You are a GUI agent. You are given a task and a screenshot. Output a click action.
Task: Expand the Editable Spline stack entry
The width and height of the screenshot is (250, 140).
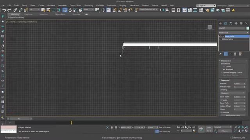pyautogui.click(x=220, y=39)
